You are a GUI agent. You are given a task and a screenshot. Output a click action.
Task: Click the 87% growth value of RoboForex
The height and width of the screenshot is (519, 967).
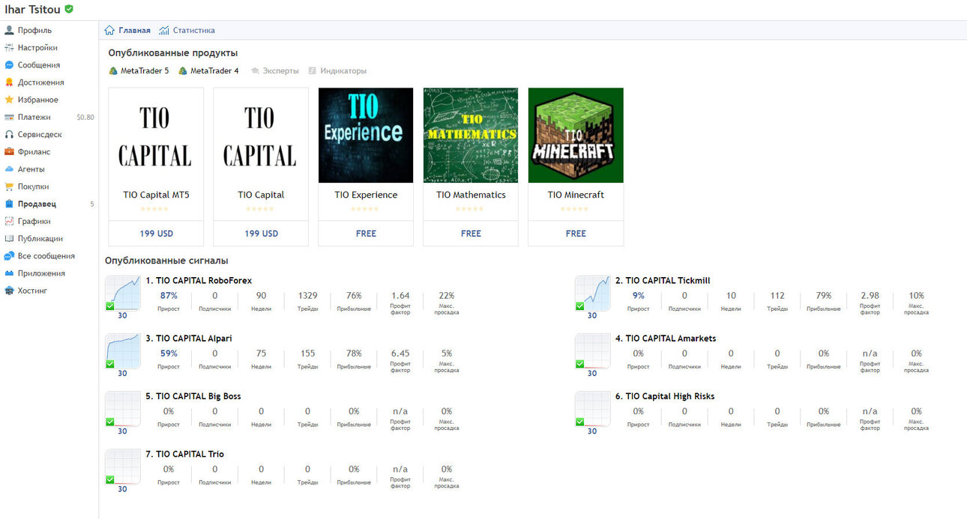tap(169, 296)
